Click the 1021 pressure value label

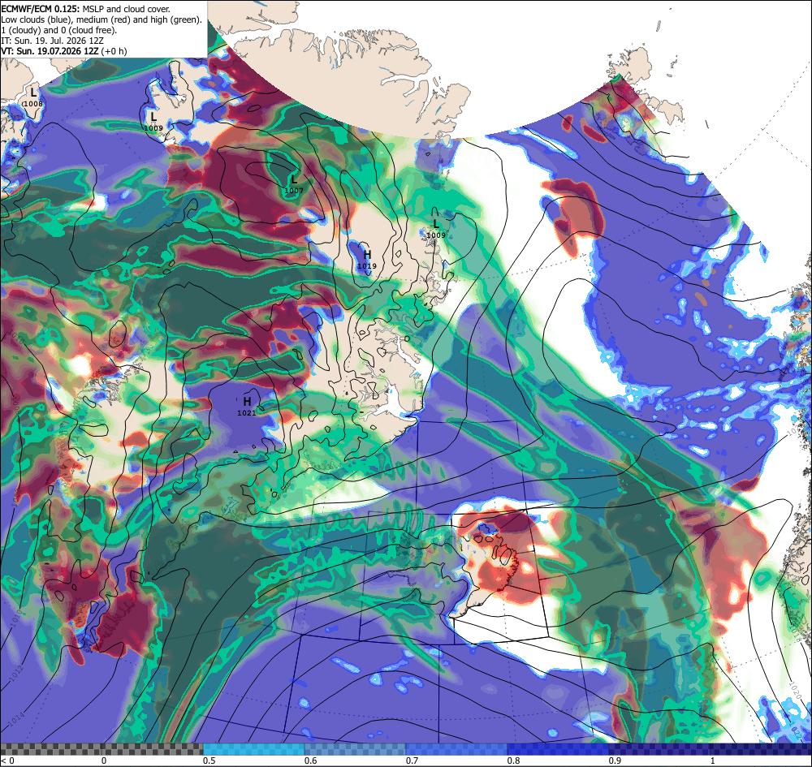pyautogui.click(x=247, y=412)
